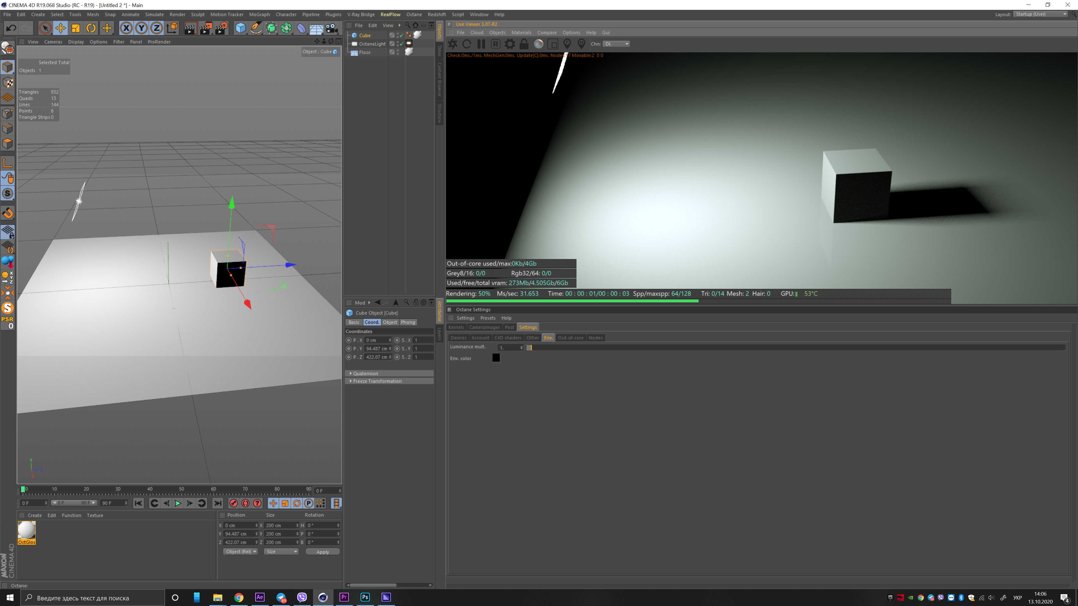Screen dimensions: 1078x606
Task: Toggle X axis lock
Action: point(126,28)
